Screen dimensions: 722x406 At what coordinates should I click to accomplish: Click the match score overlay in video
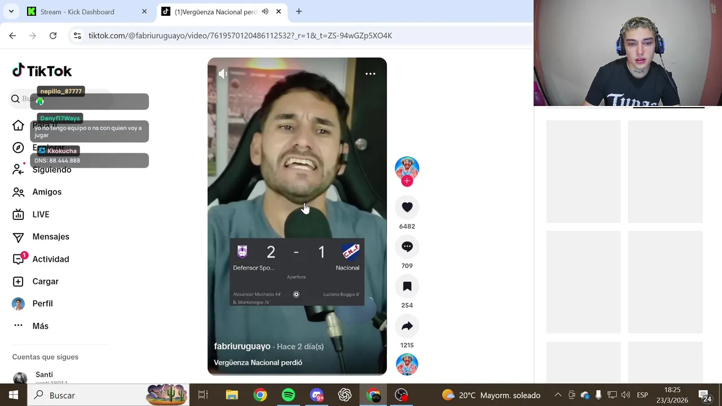296,272
